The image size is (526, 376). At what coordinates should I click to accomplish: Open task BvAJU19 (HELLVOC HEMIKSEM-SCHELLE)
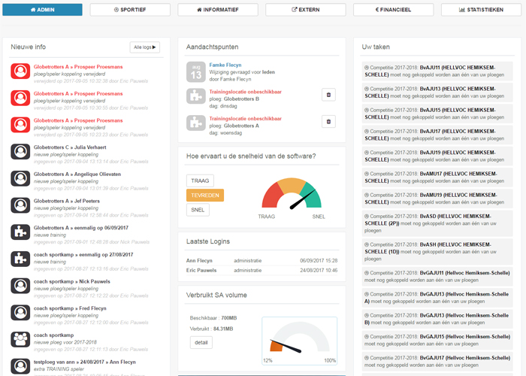(437, 156)
